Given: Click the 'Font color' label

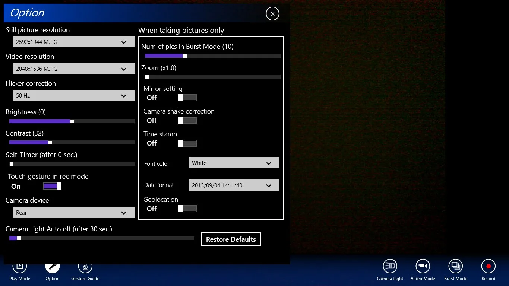Looking at the screenshot, I should pos(157,164).
